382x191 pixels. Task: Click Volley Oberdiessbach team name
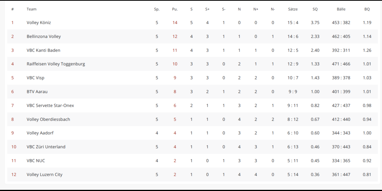pos(48,119)
